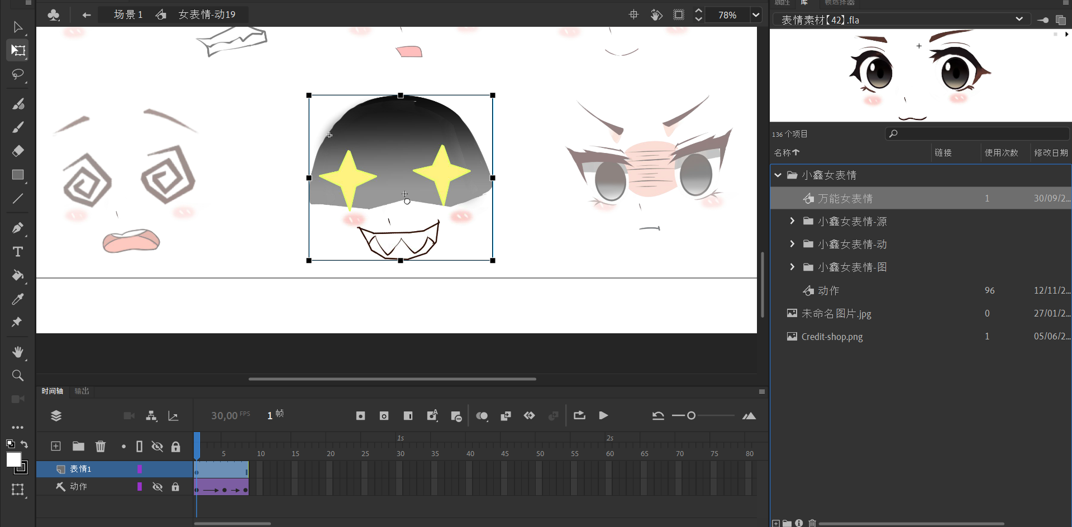Toggle the hide-all-layers eye icon in timeline header
1072x527 pixels.
158,446
